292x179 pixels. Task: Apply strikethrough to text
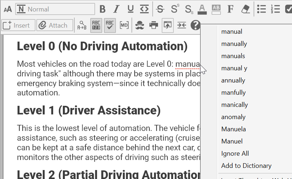tap(160, 9)
